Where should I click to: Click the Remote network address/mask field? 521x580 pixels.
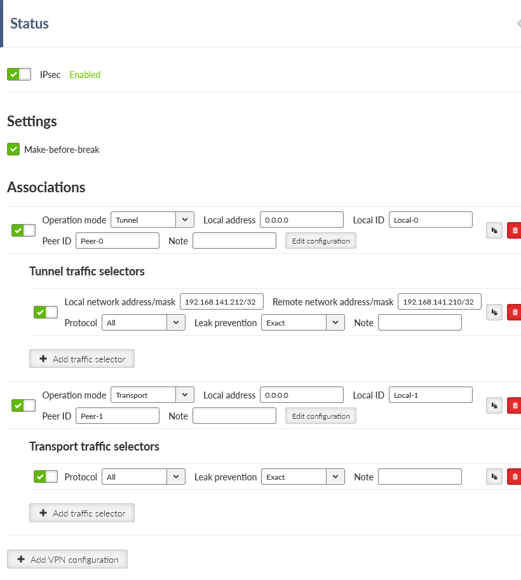pos(440,301)
